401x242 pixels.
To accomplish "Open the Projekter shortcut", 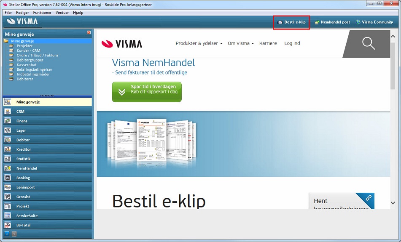I will pyautogui.click(x=24, y=46).
